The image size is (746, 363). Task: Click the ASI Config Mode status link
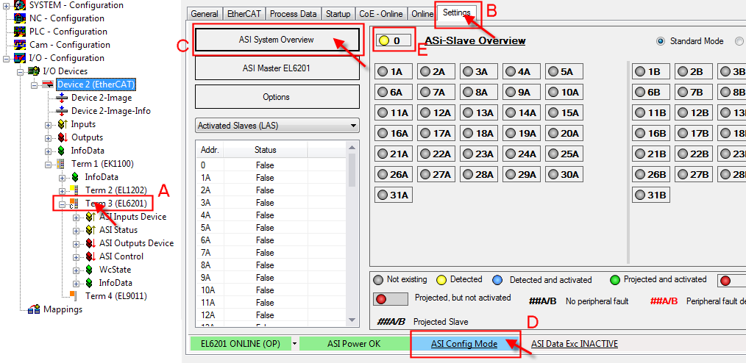464,343
